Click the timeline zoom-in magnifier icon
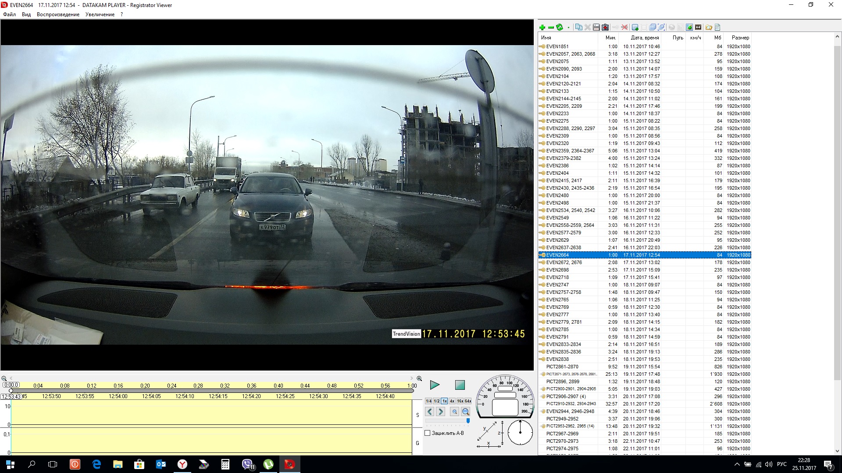This screenshot has height=473, width=842. point(419,378)
